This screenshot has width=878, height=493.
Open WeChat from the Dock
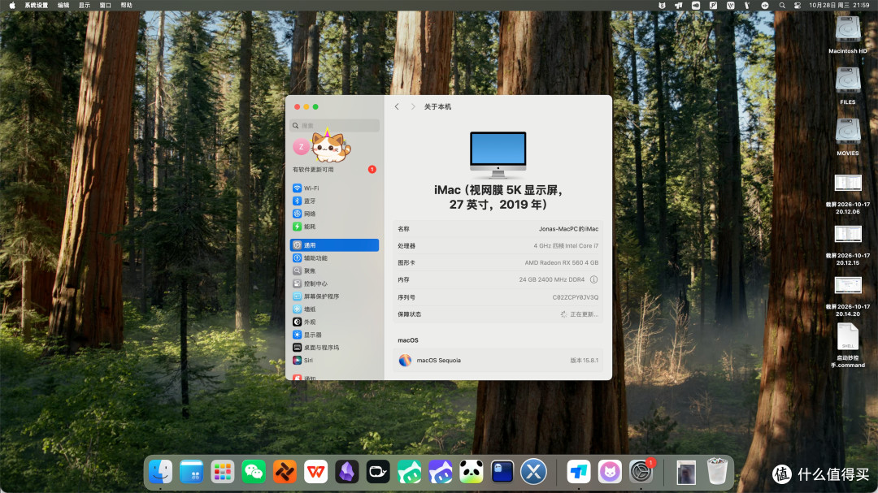click(254, 472)
